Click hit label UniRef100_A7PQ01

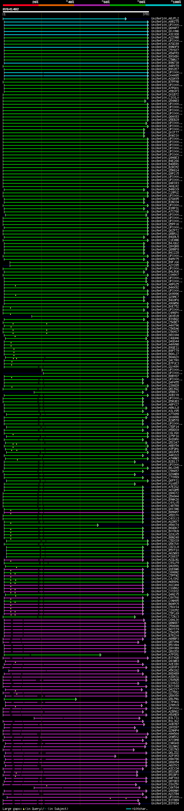[x=165, y=88]
